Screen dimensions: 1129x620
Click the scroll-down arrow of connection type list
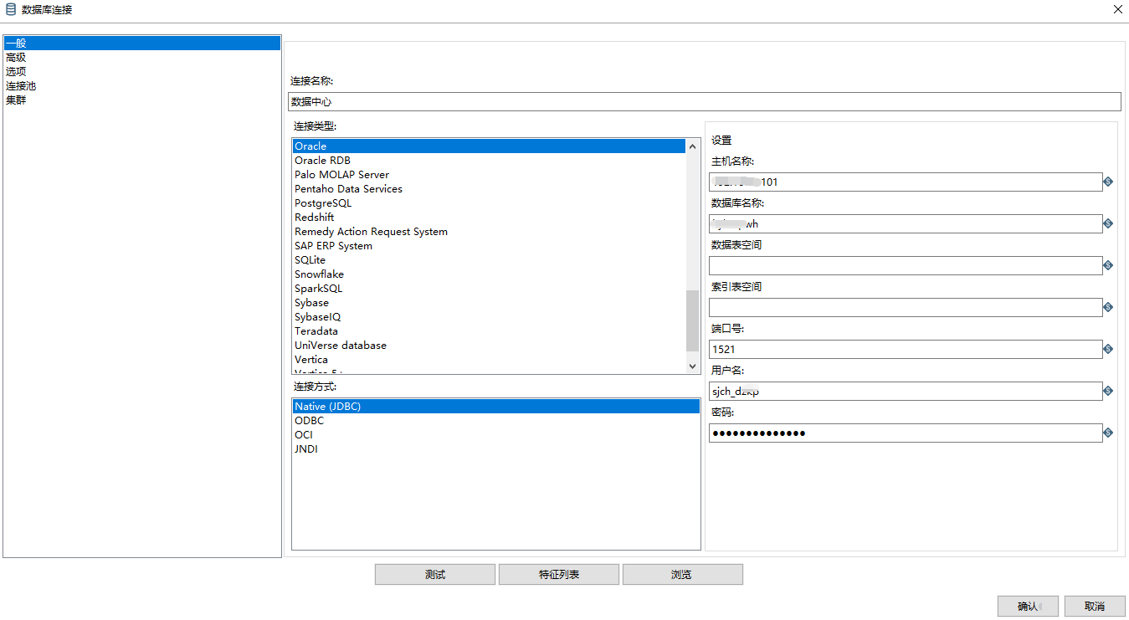692,366
